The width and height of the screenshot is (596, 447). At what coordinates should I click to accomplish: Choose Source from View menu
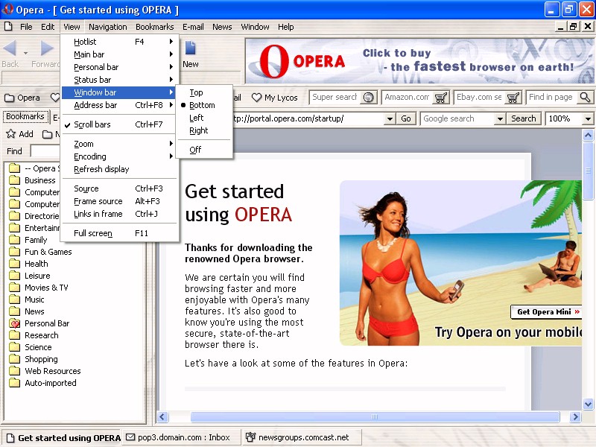[x=120, y=188]
